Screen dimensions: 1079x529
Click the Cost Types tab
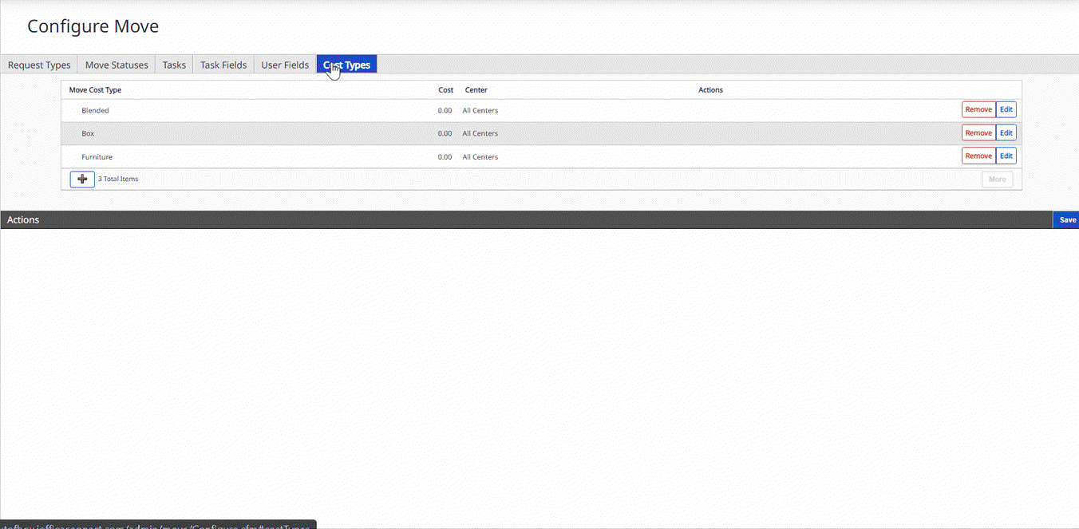coord(347,65)
